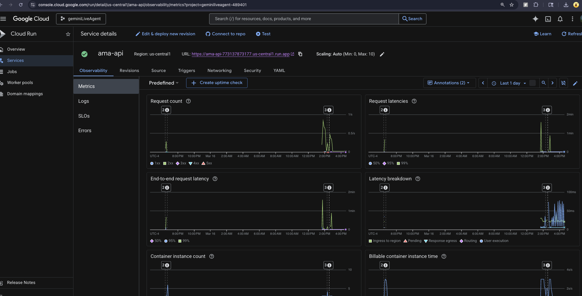Click the 5xx legend color marker
582x296 pixels.
(204, 163)
